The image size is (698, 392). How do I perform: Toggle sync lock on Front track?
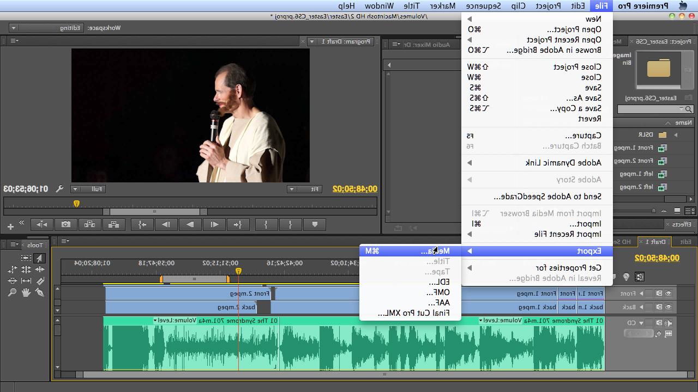coord(659,293)
